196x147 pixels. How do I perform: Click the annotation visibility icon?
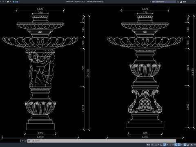coord(185,145)
